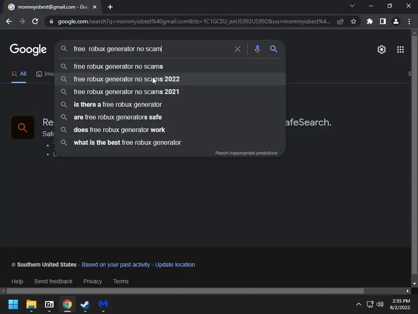
Task: Share this page icon in address bar
Action: tap(340, 21)
